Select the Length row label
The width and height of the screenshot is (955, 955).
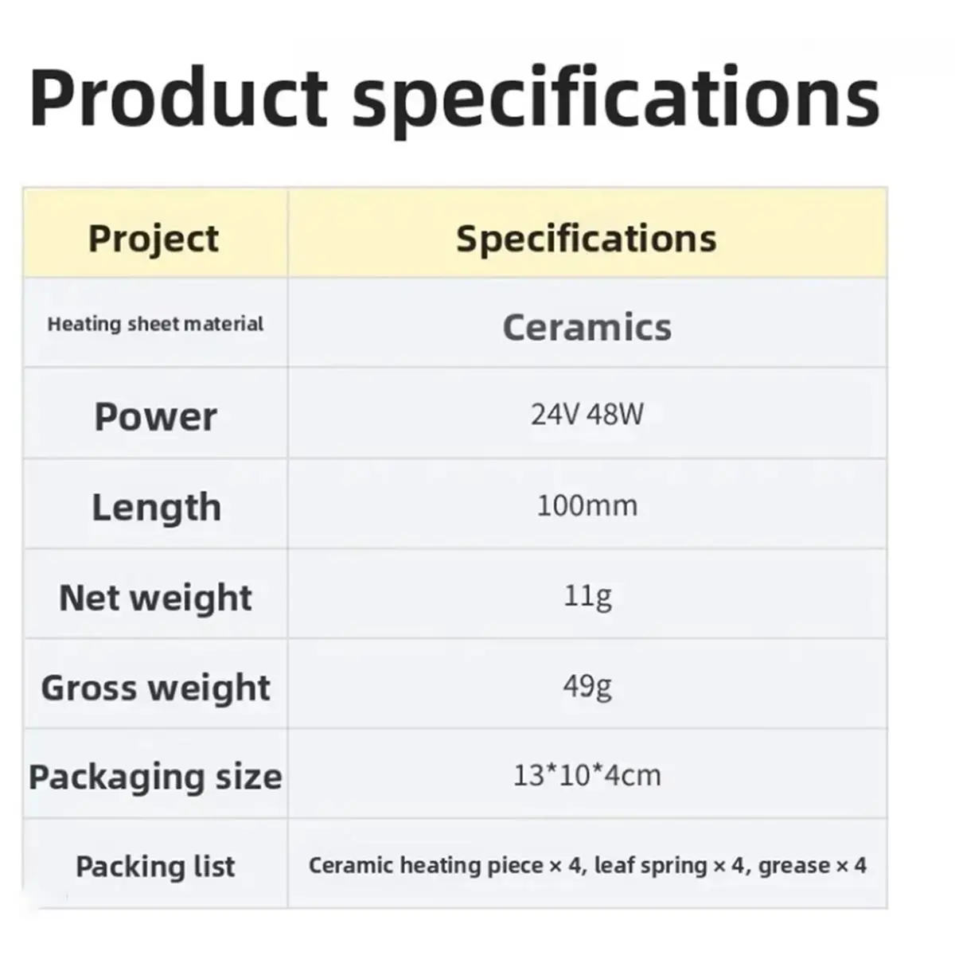156,507
